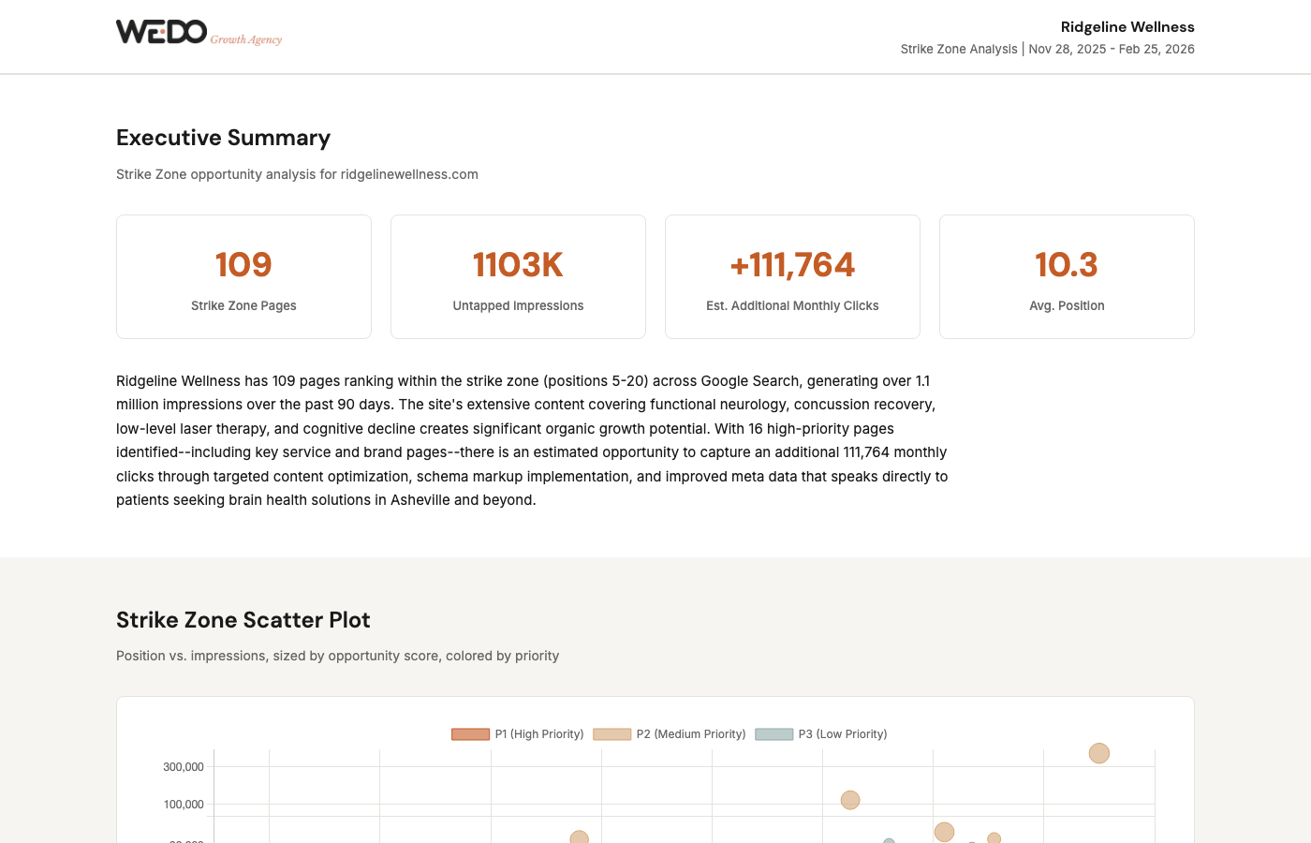Click the orange P1 legend color box
The height and width of the screenshot is (843, 1311).
pyautogui.click(x=470, y=734)
